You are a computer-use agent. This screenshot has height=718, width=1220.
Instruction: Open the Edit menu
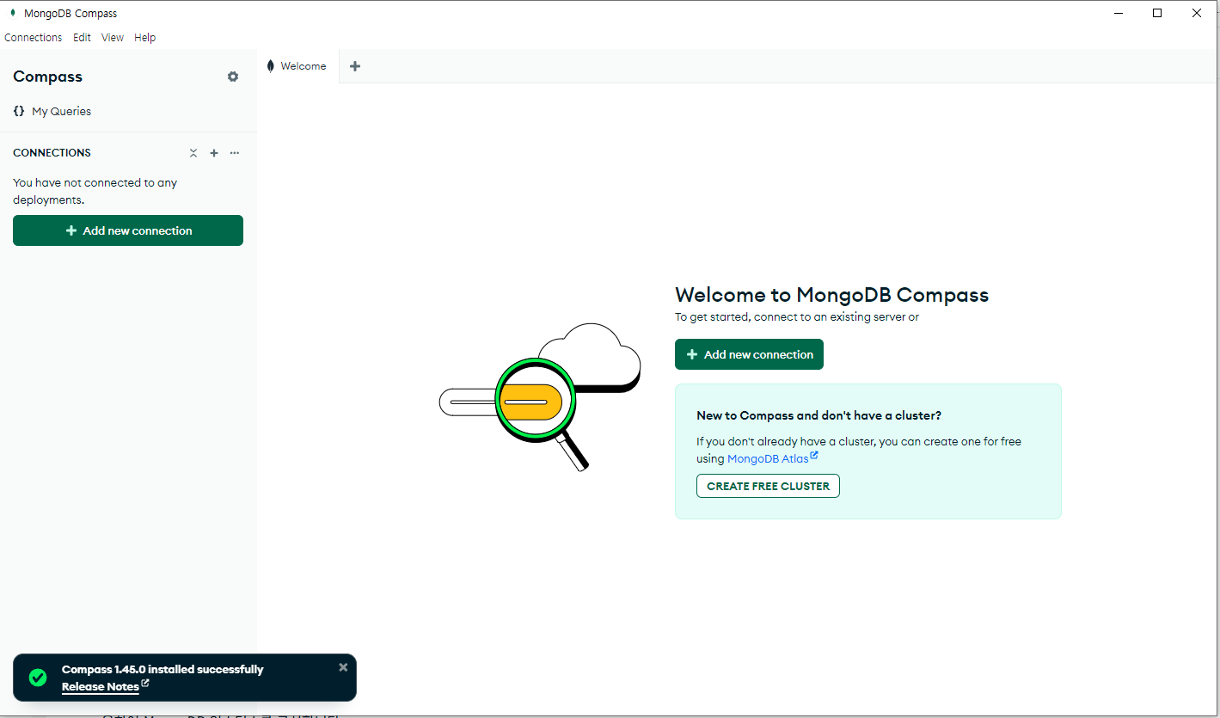(x=82, y=38)
